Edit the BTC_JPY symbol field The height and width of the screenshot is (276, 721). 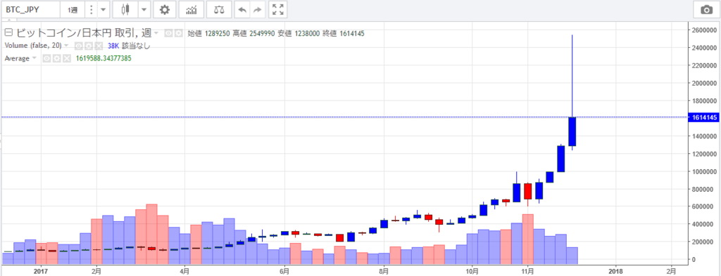pyautogui.click(x=30, y=9)
